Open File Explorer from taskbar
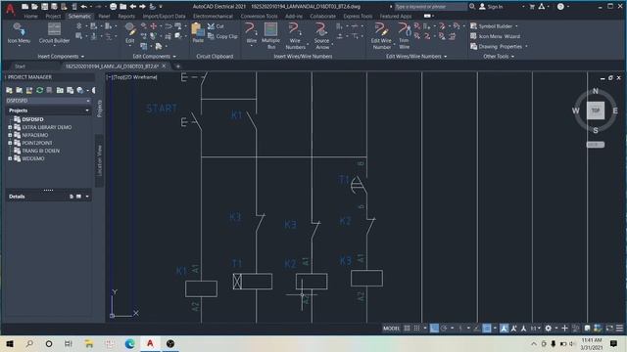Image resolution: width=627 pixels, height=352 pixels. 89,343
